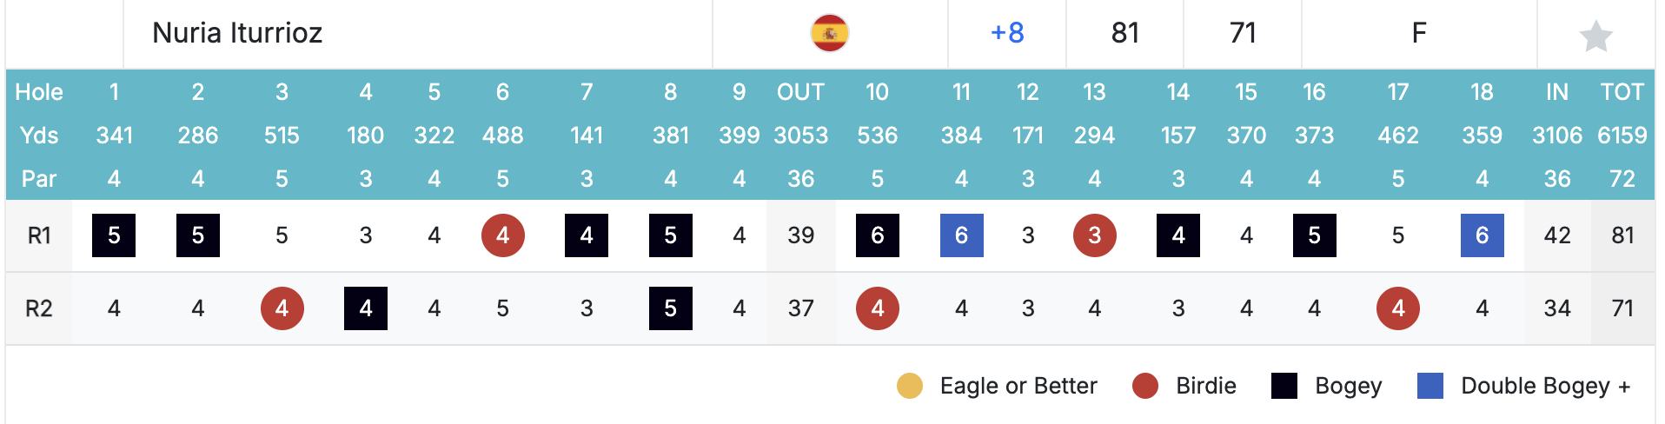Click R2 bogey on hole 4
This screenshot has width=1665, height=424.
click(366, 308)
